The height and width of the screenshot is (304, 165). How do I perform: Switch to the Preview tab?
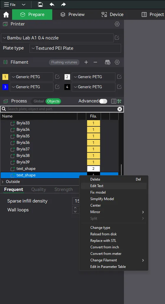72,15
